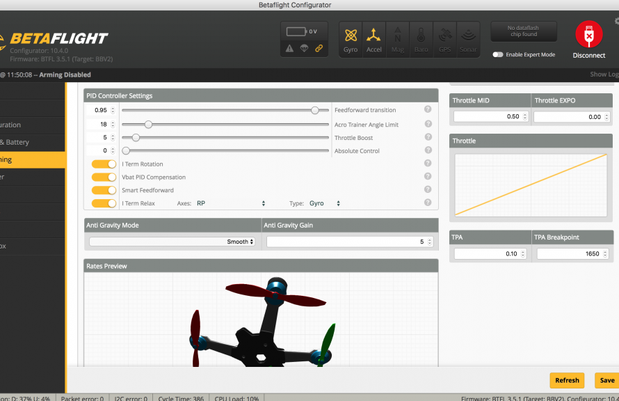Toggle I Term Rotation switch
Image resolution: width=619 pixels, height=401 pixels.
(104, 164)
